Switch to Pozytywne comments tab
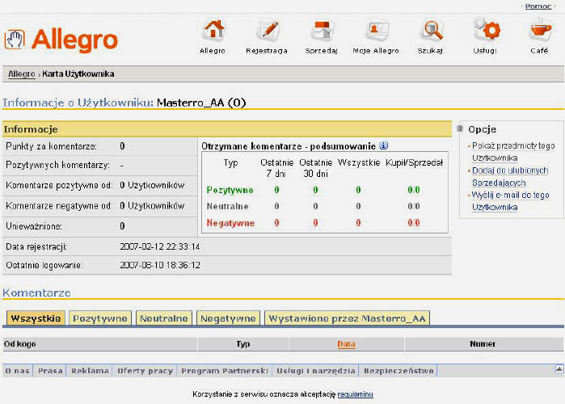This screenshot has width=565, height=404. (100, 318)
